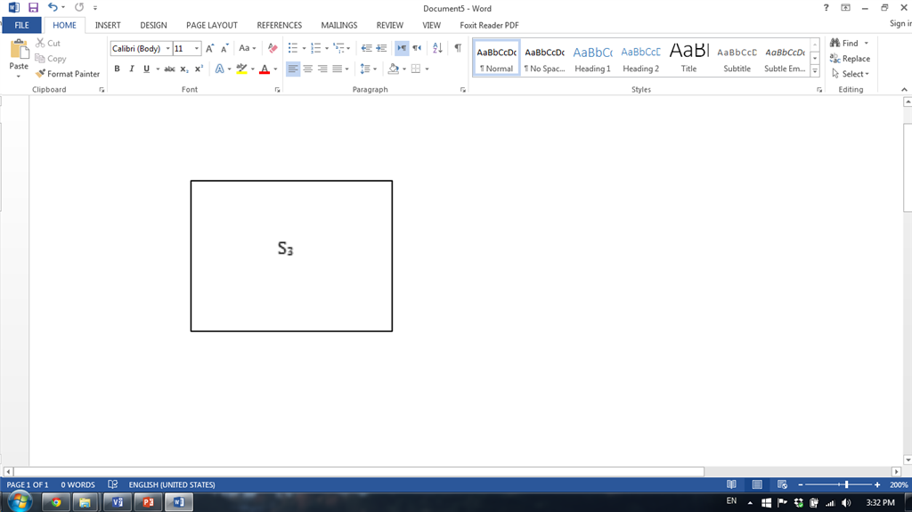Switch to the INSERT tab
912x512 pixels.
point(108,25)
